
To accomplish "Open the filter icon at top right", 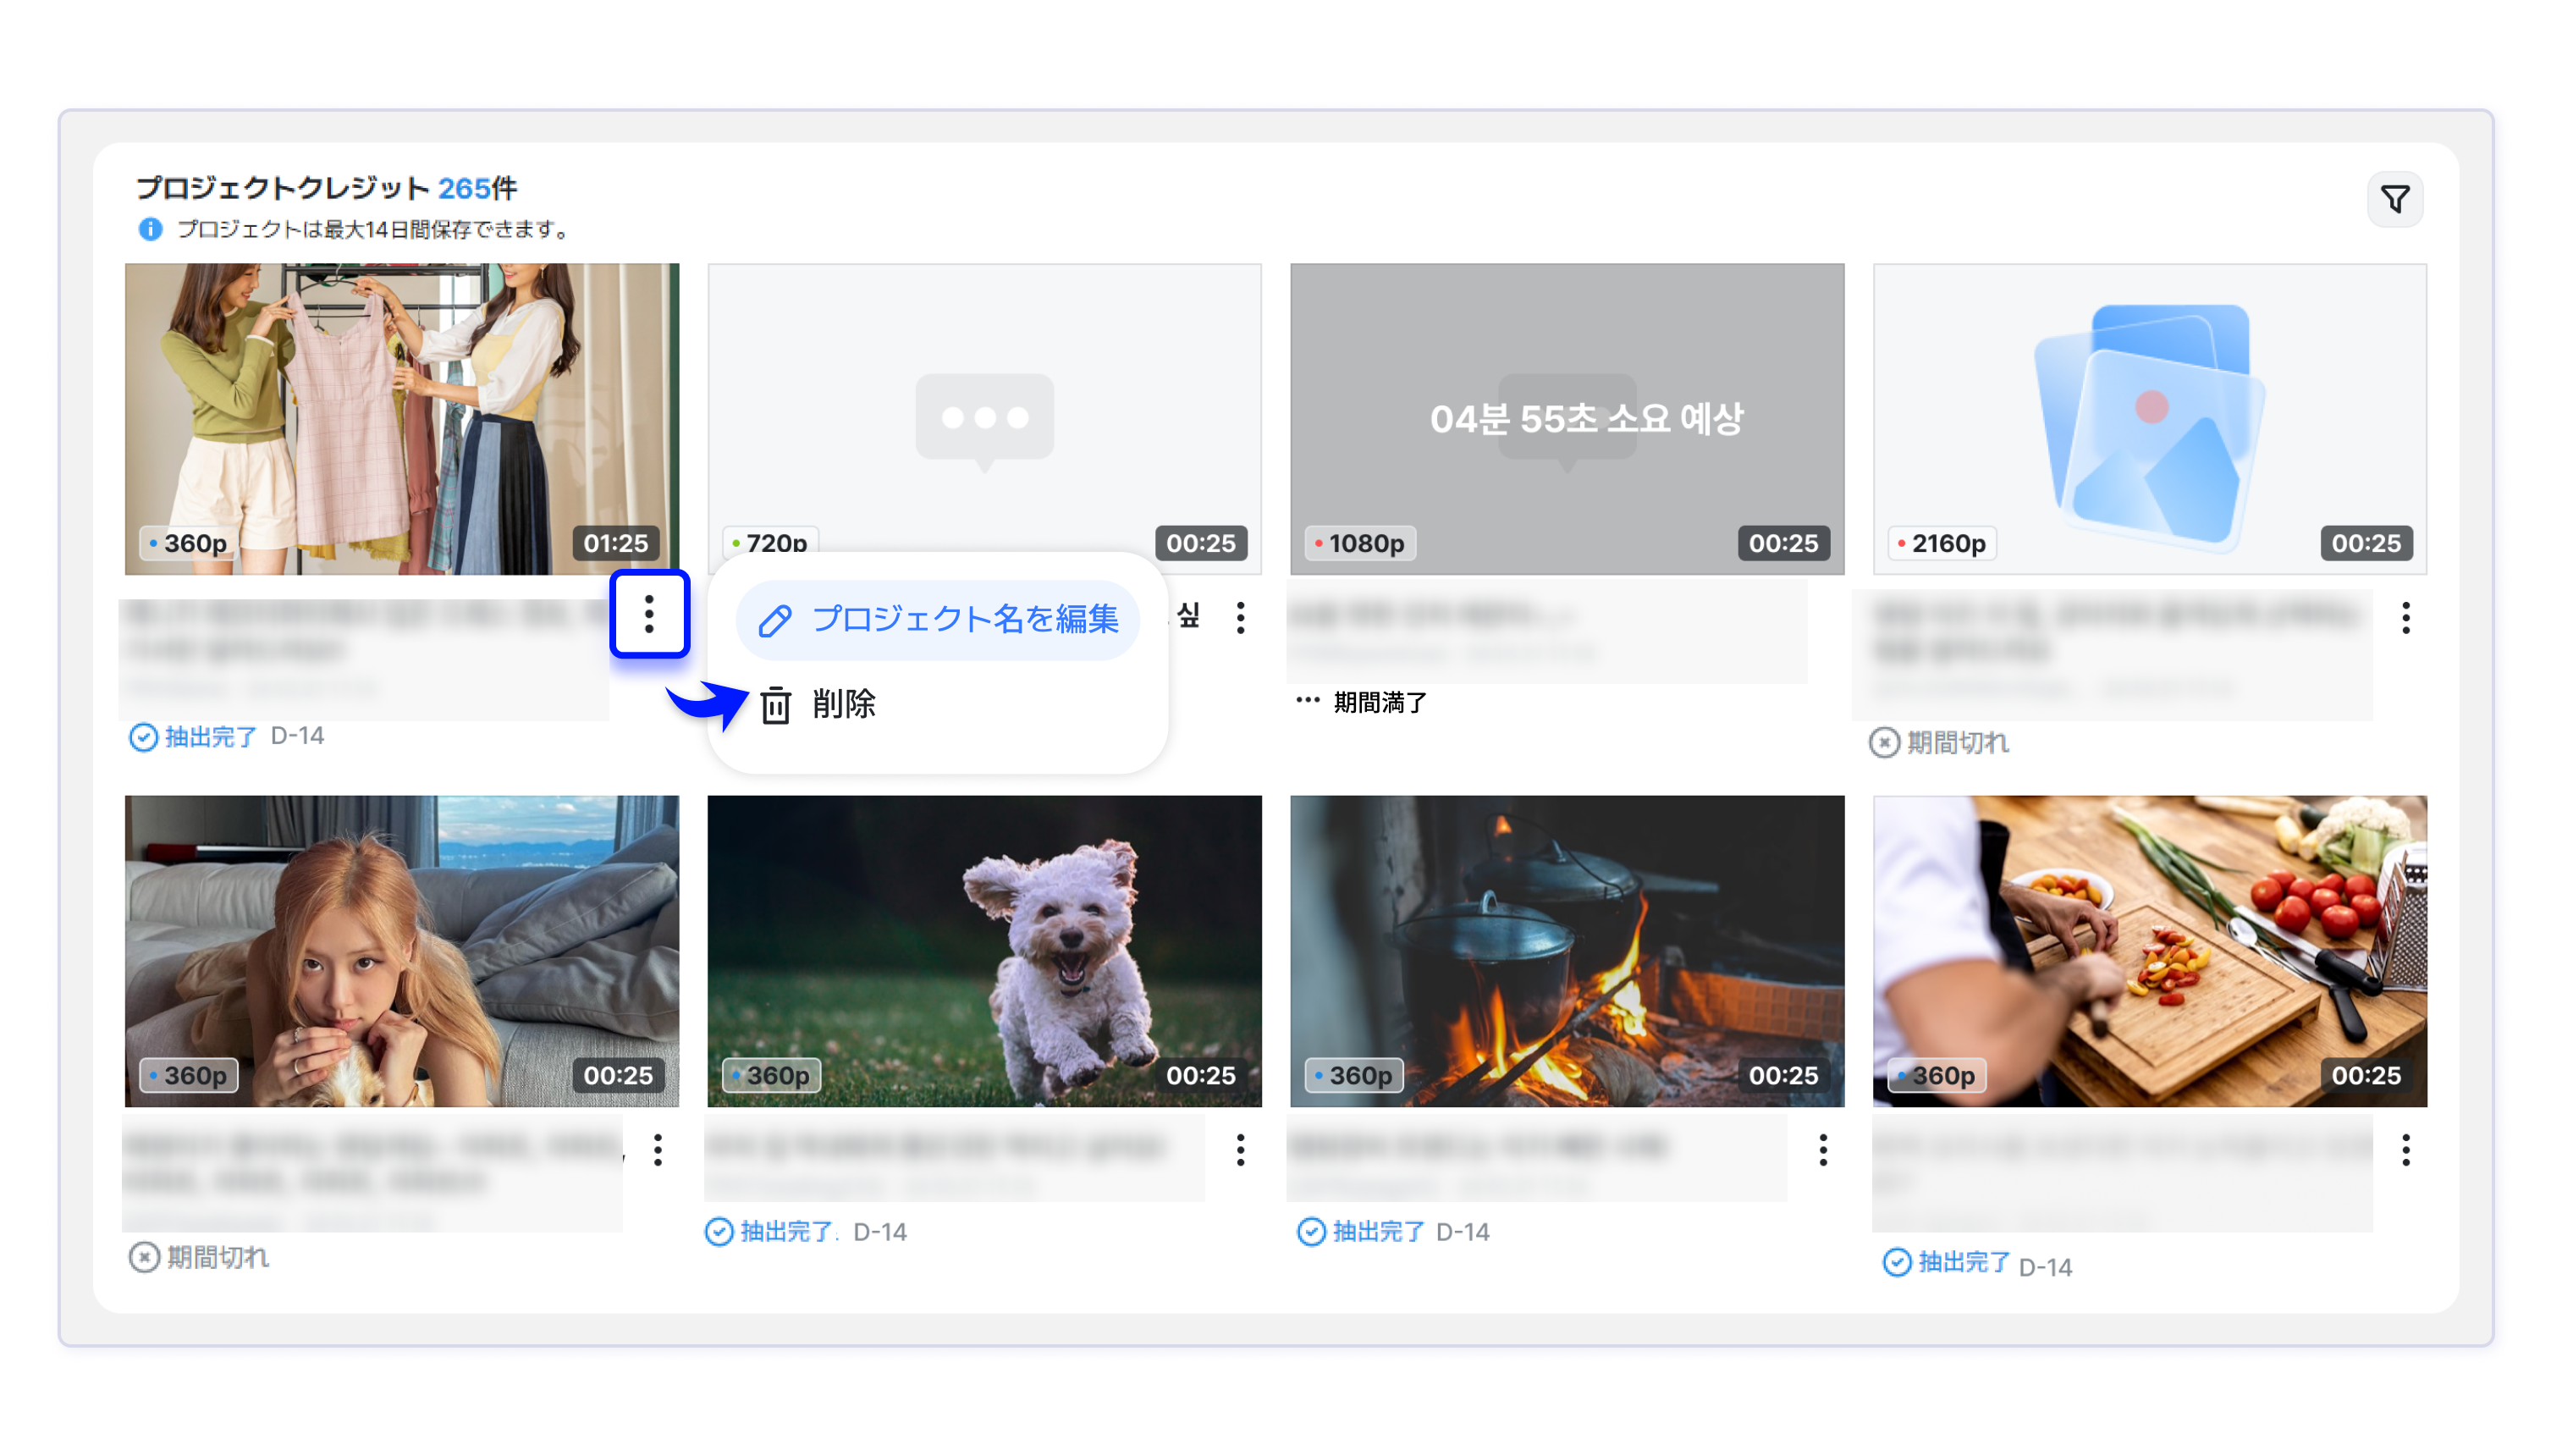I will point(2394,199).
